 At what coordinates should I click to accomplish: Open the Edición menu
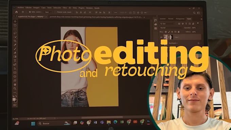click(x=29, y=7)
